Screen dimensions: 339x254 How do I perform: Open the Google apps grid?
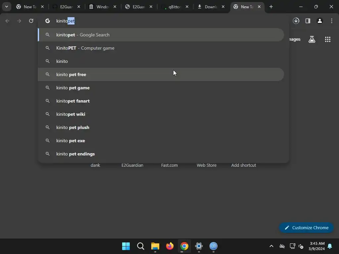[x=328, y=39]
